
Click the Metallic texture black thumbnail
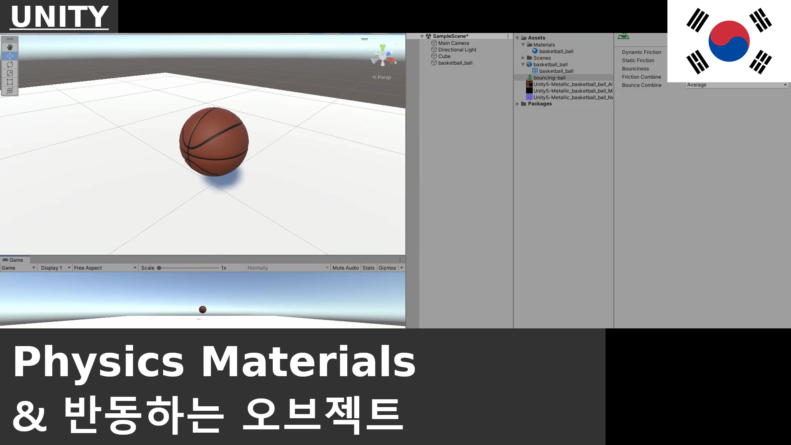coord(529,91)
